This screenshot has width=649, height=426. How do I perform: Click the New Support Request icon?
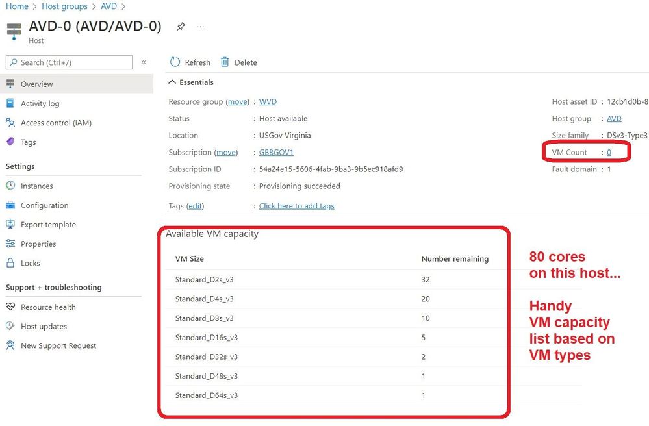10,345
